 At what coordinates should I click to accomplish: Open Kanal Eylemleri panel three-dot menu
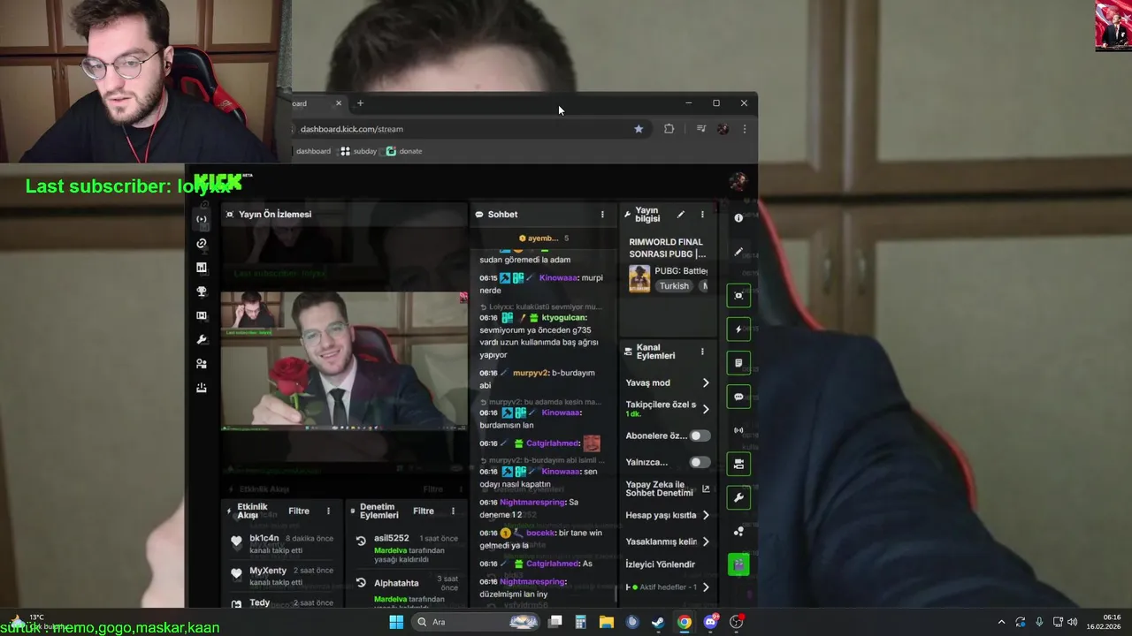pos(702,352)
